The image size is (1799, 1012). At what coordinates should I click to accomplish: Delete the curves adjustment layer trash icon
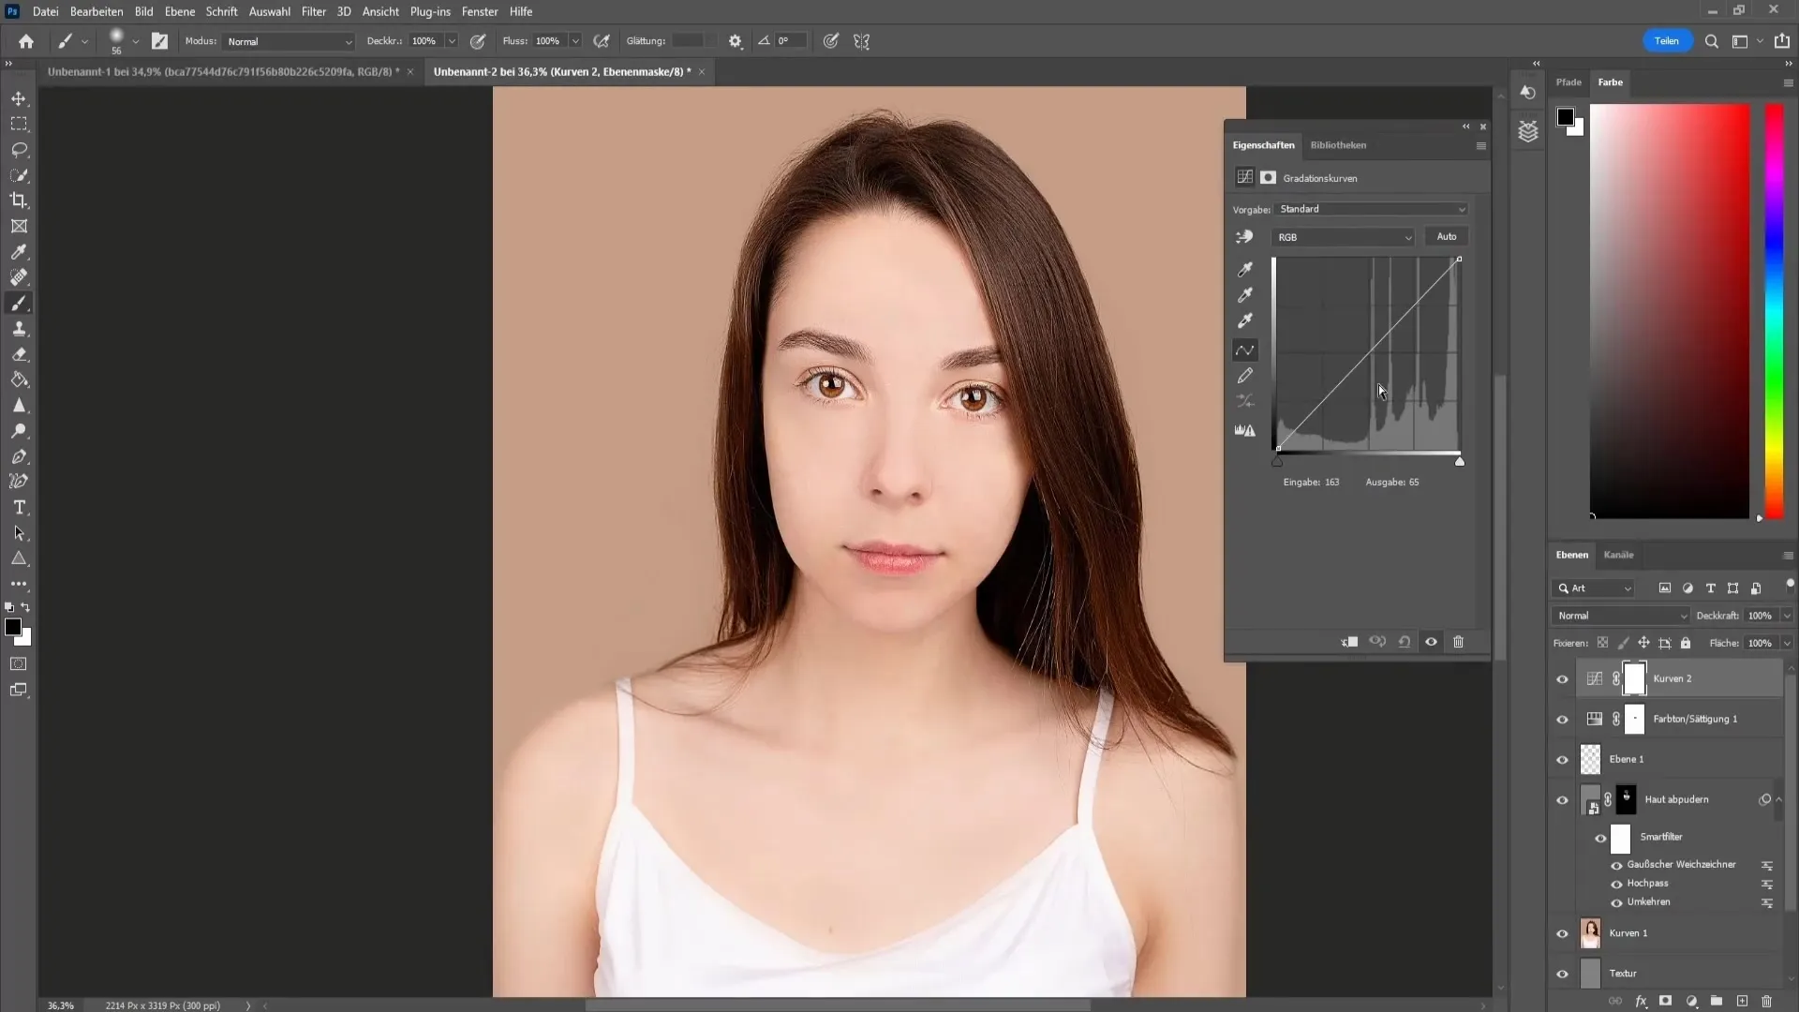tap(1458, 642)
